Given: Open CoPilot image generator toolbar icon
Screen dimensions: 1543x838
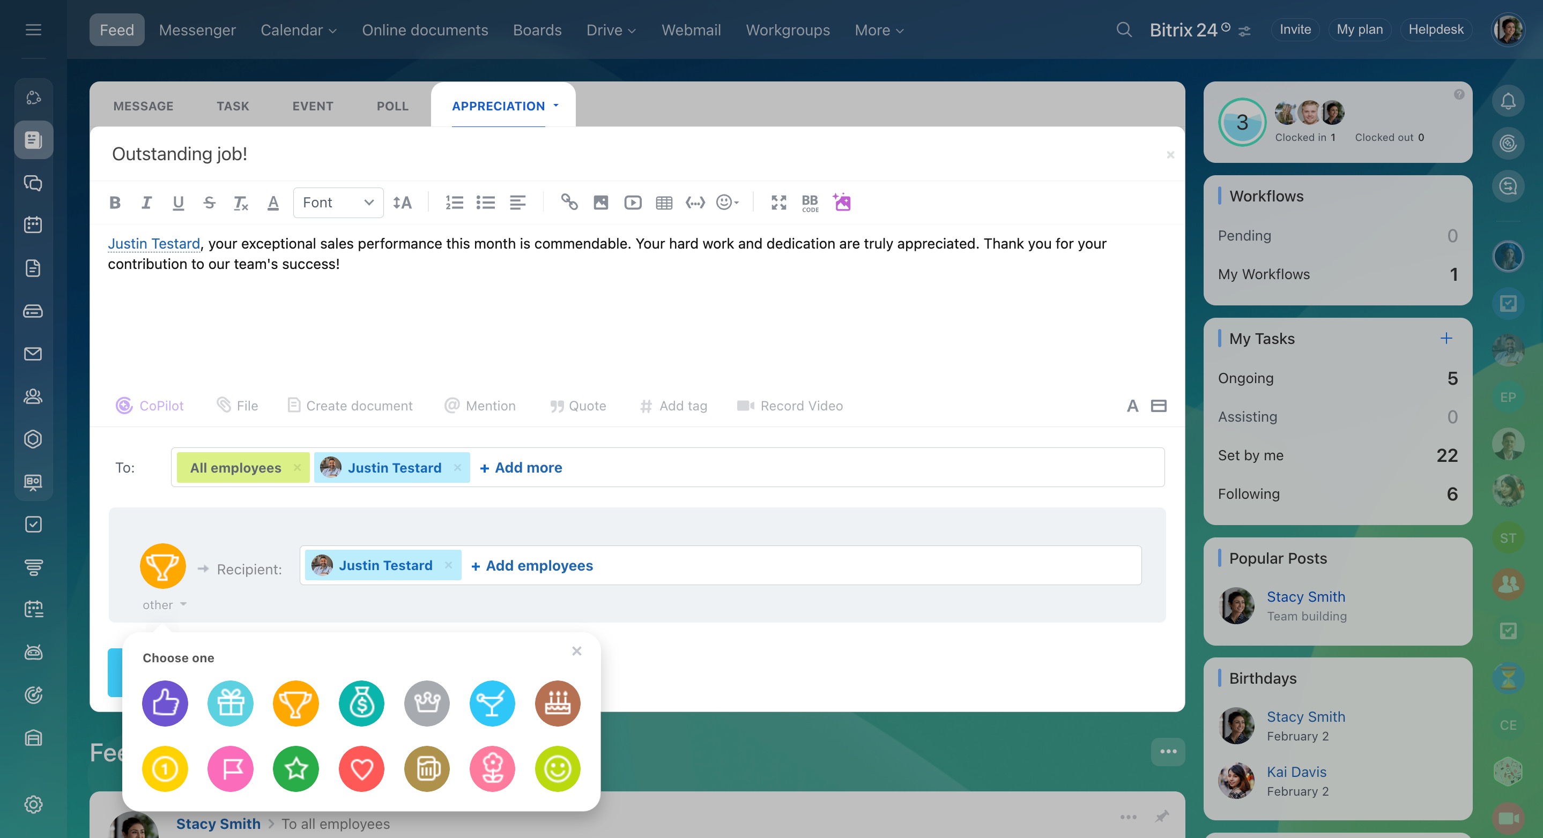Looking at the screenshot, I should coord(842,203).
